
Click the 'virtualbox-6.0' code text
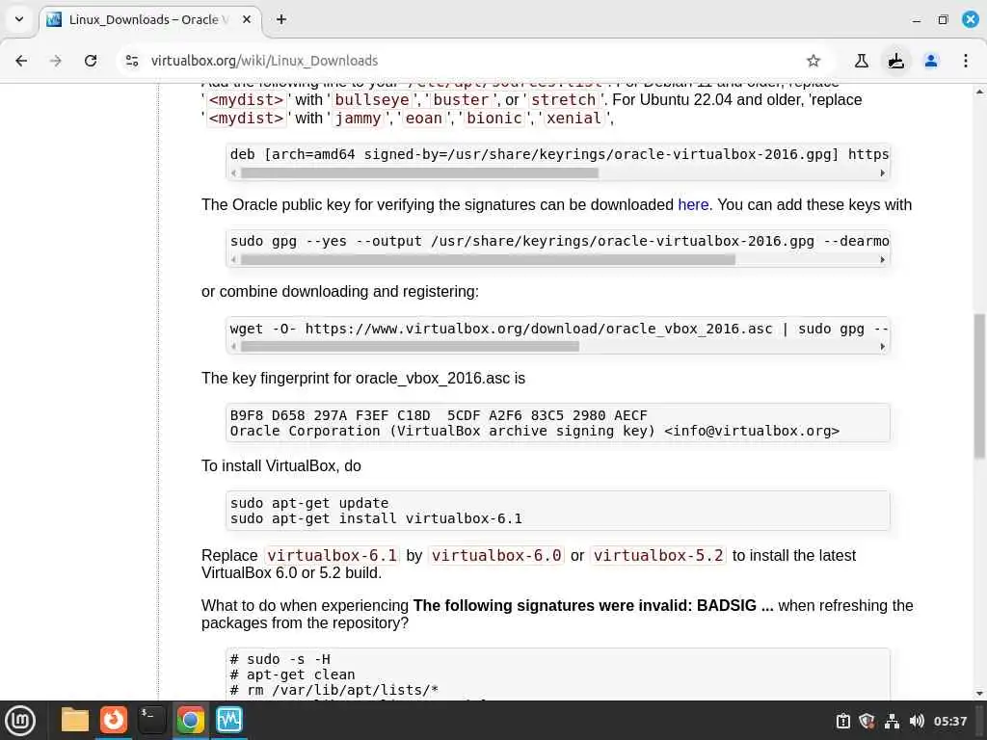tap(496, 556)
